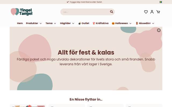The height and width of the screenshot is (107, 172).
Task: Open the user account icon
Action: click(x=152, y=12)
